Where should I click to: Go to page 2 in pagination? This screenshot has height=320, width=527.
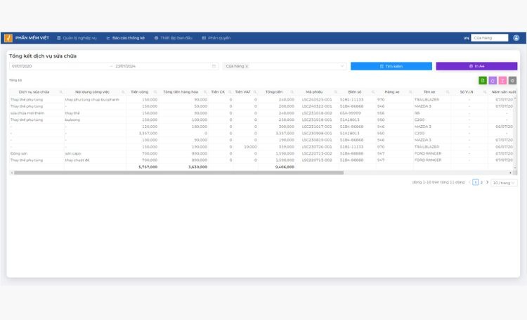point(481,182)
